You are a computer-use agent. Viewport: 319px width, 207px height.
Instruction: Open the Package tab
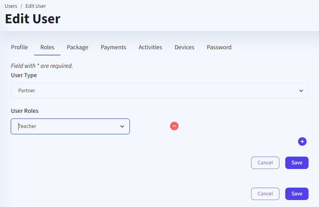(78, 47)
